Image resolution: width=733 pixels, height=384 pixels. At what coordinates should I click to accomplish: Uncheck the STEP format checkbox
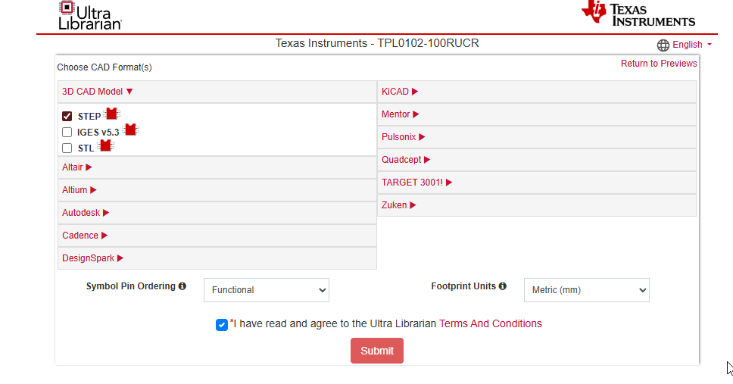67,116
